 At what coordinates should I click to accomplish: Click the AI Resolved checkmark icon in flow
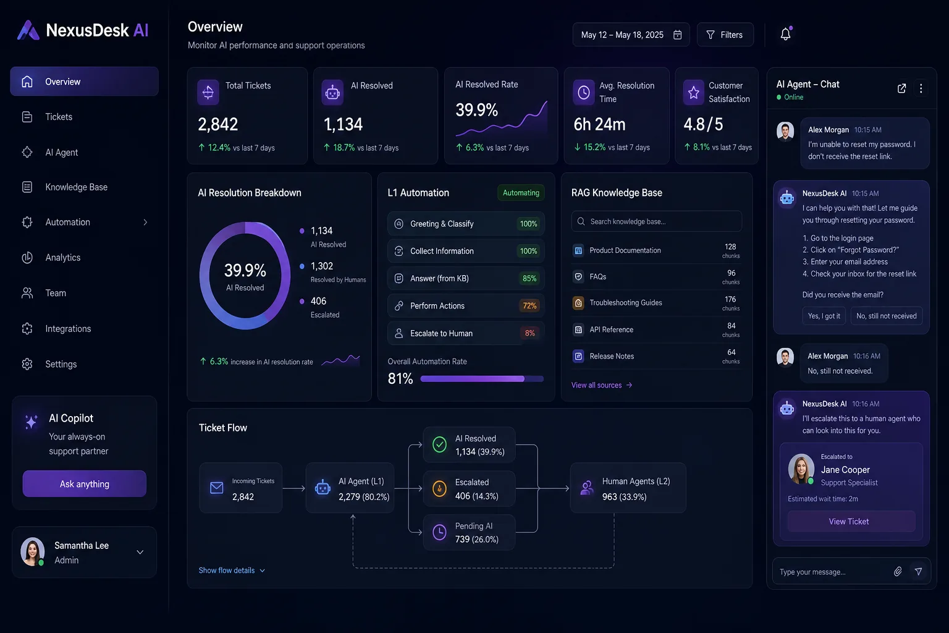(x=439, y=444)
